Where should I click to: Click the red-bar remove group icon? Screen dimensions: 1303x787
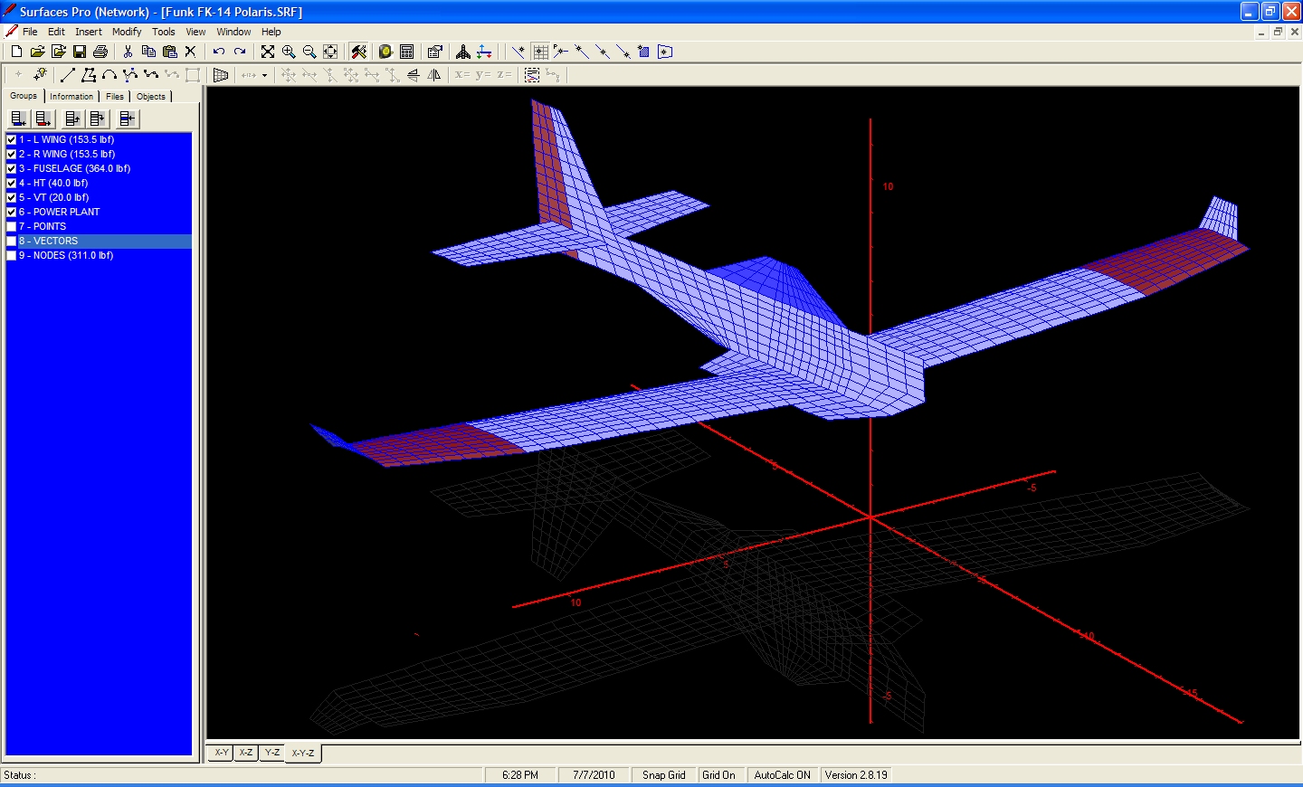coord(43,119)
